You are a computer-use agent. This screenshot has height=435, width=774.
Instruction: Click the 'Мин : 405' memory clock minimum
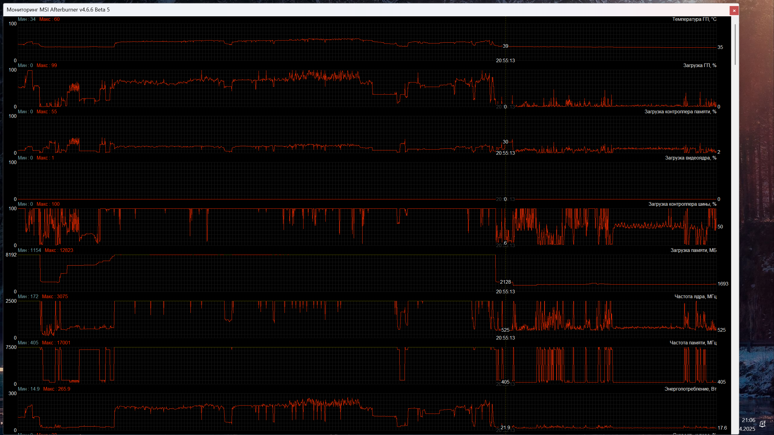pyautogui.click(x=28, y=343)
